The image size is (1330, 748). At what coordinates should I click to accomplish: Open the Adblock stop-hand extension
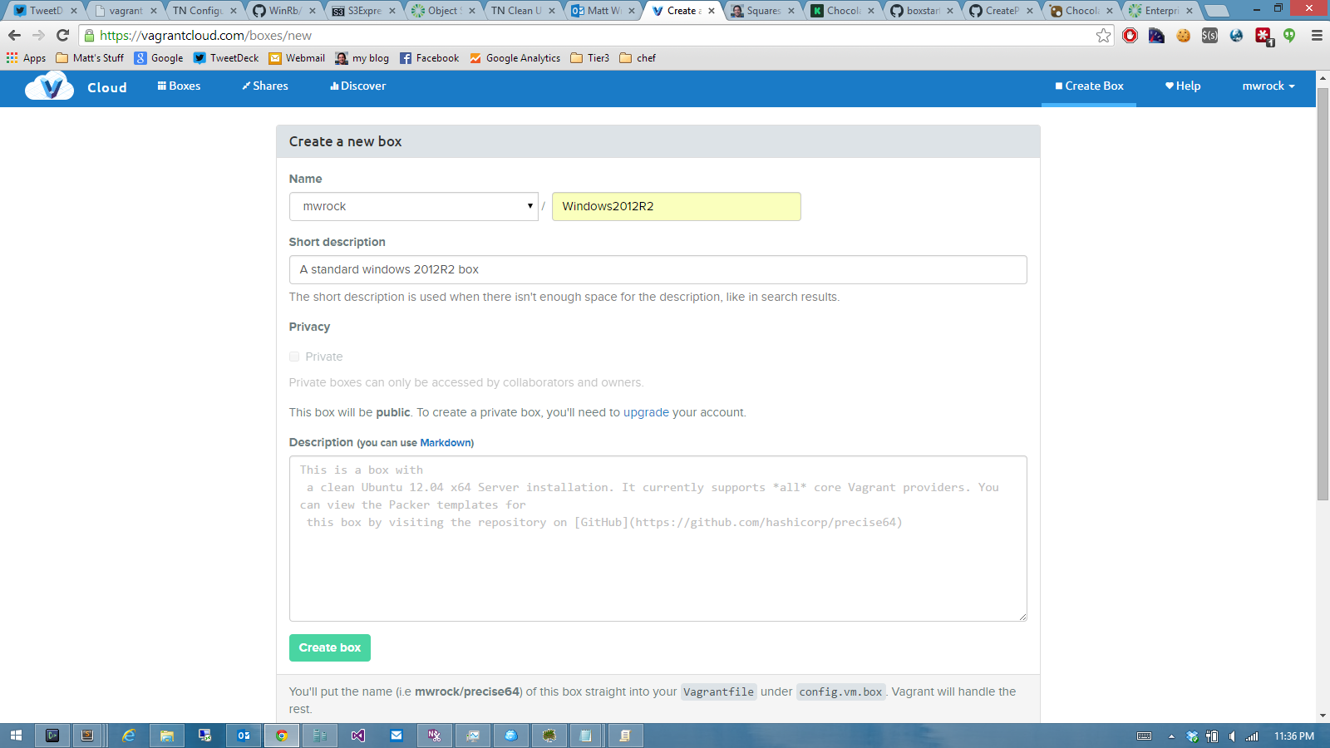click(x=1130, y=35)
